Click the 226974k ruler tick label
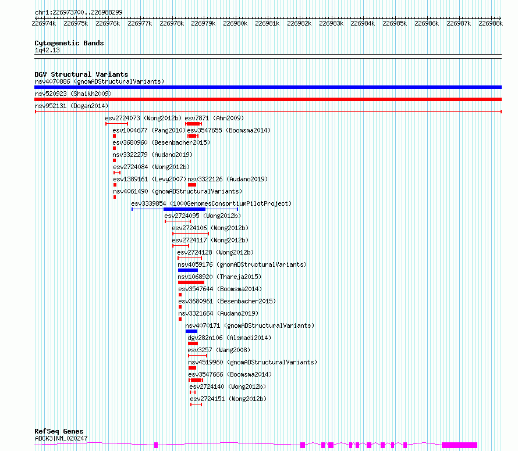The image size is (518, 451). click(x=44, y=23)
